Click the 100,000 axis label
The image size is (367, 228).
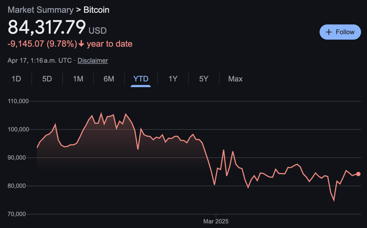pos(18,129)
